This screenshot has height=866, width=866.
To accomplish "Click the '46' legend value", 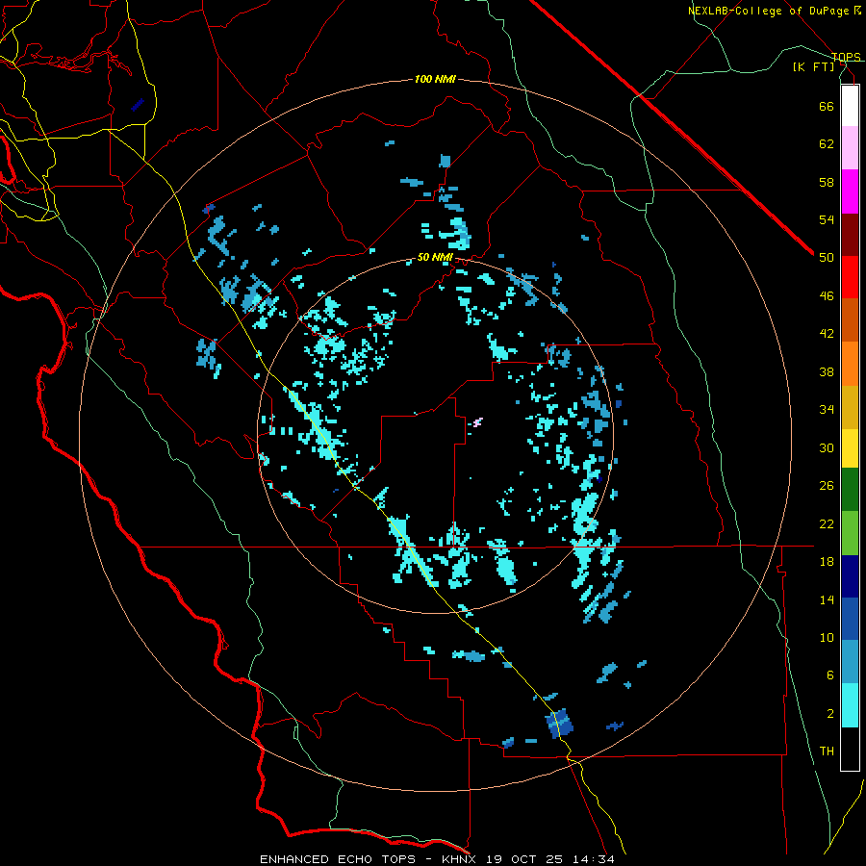I will [827, 296].
